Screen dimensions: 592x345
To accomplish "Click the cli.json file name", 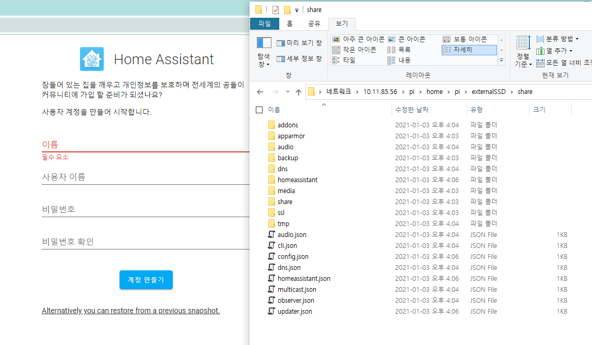I will point(287,245).
